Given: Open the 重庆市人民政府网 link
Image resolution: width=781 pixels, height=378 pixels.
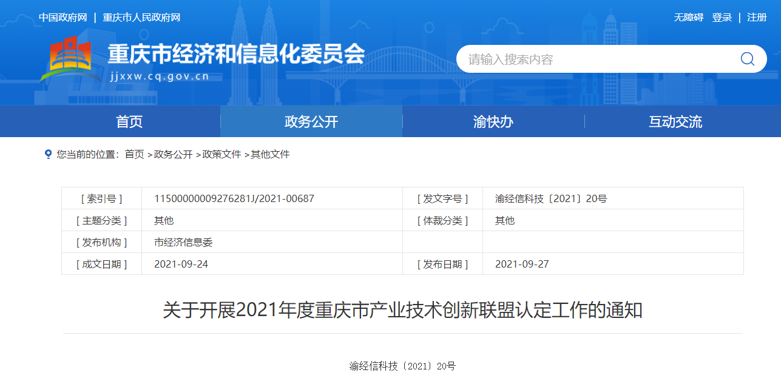Looking at the screenshot, I should [x=141, y=18].
